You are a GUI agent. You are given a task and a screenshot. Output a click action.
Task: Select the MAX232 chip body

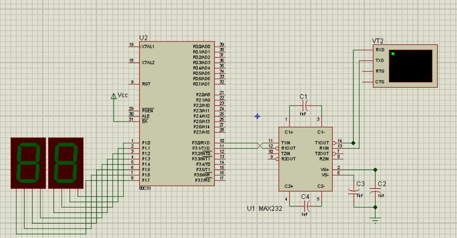point(305,159)
